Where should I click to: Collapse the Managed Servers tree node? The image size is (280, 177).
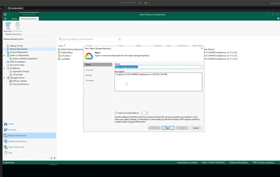pos(4,78)
